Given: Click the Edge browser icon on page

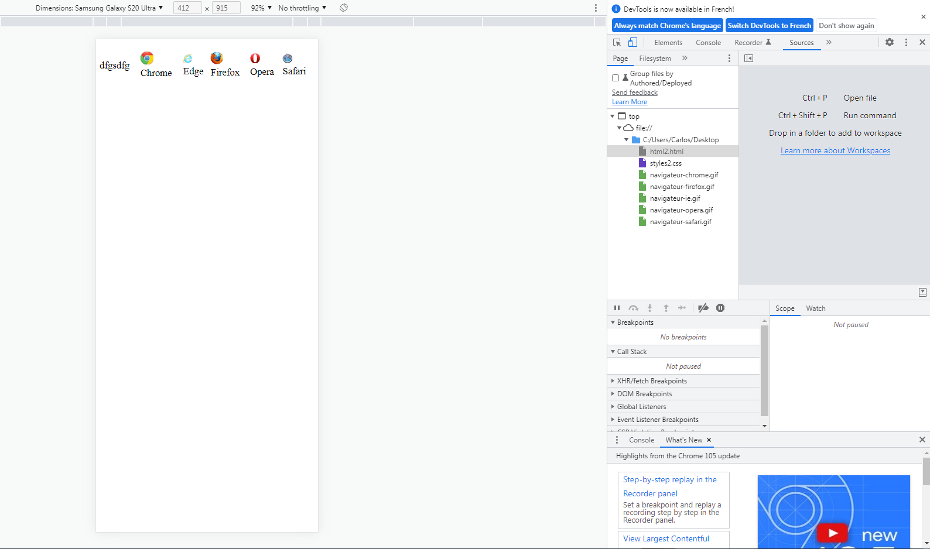Looking at the screenshot, I should (x=187, y=59).
